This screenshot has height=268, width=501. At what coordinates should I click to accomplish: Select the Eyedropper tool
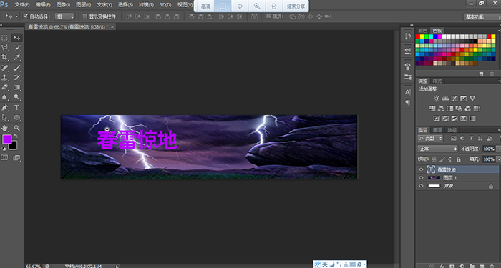pyautogui.click(x=17, y=57)
